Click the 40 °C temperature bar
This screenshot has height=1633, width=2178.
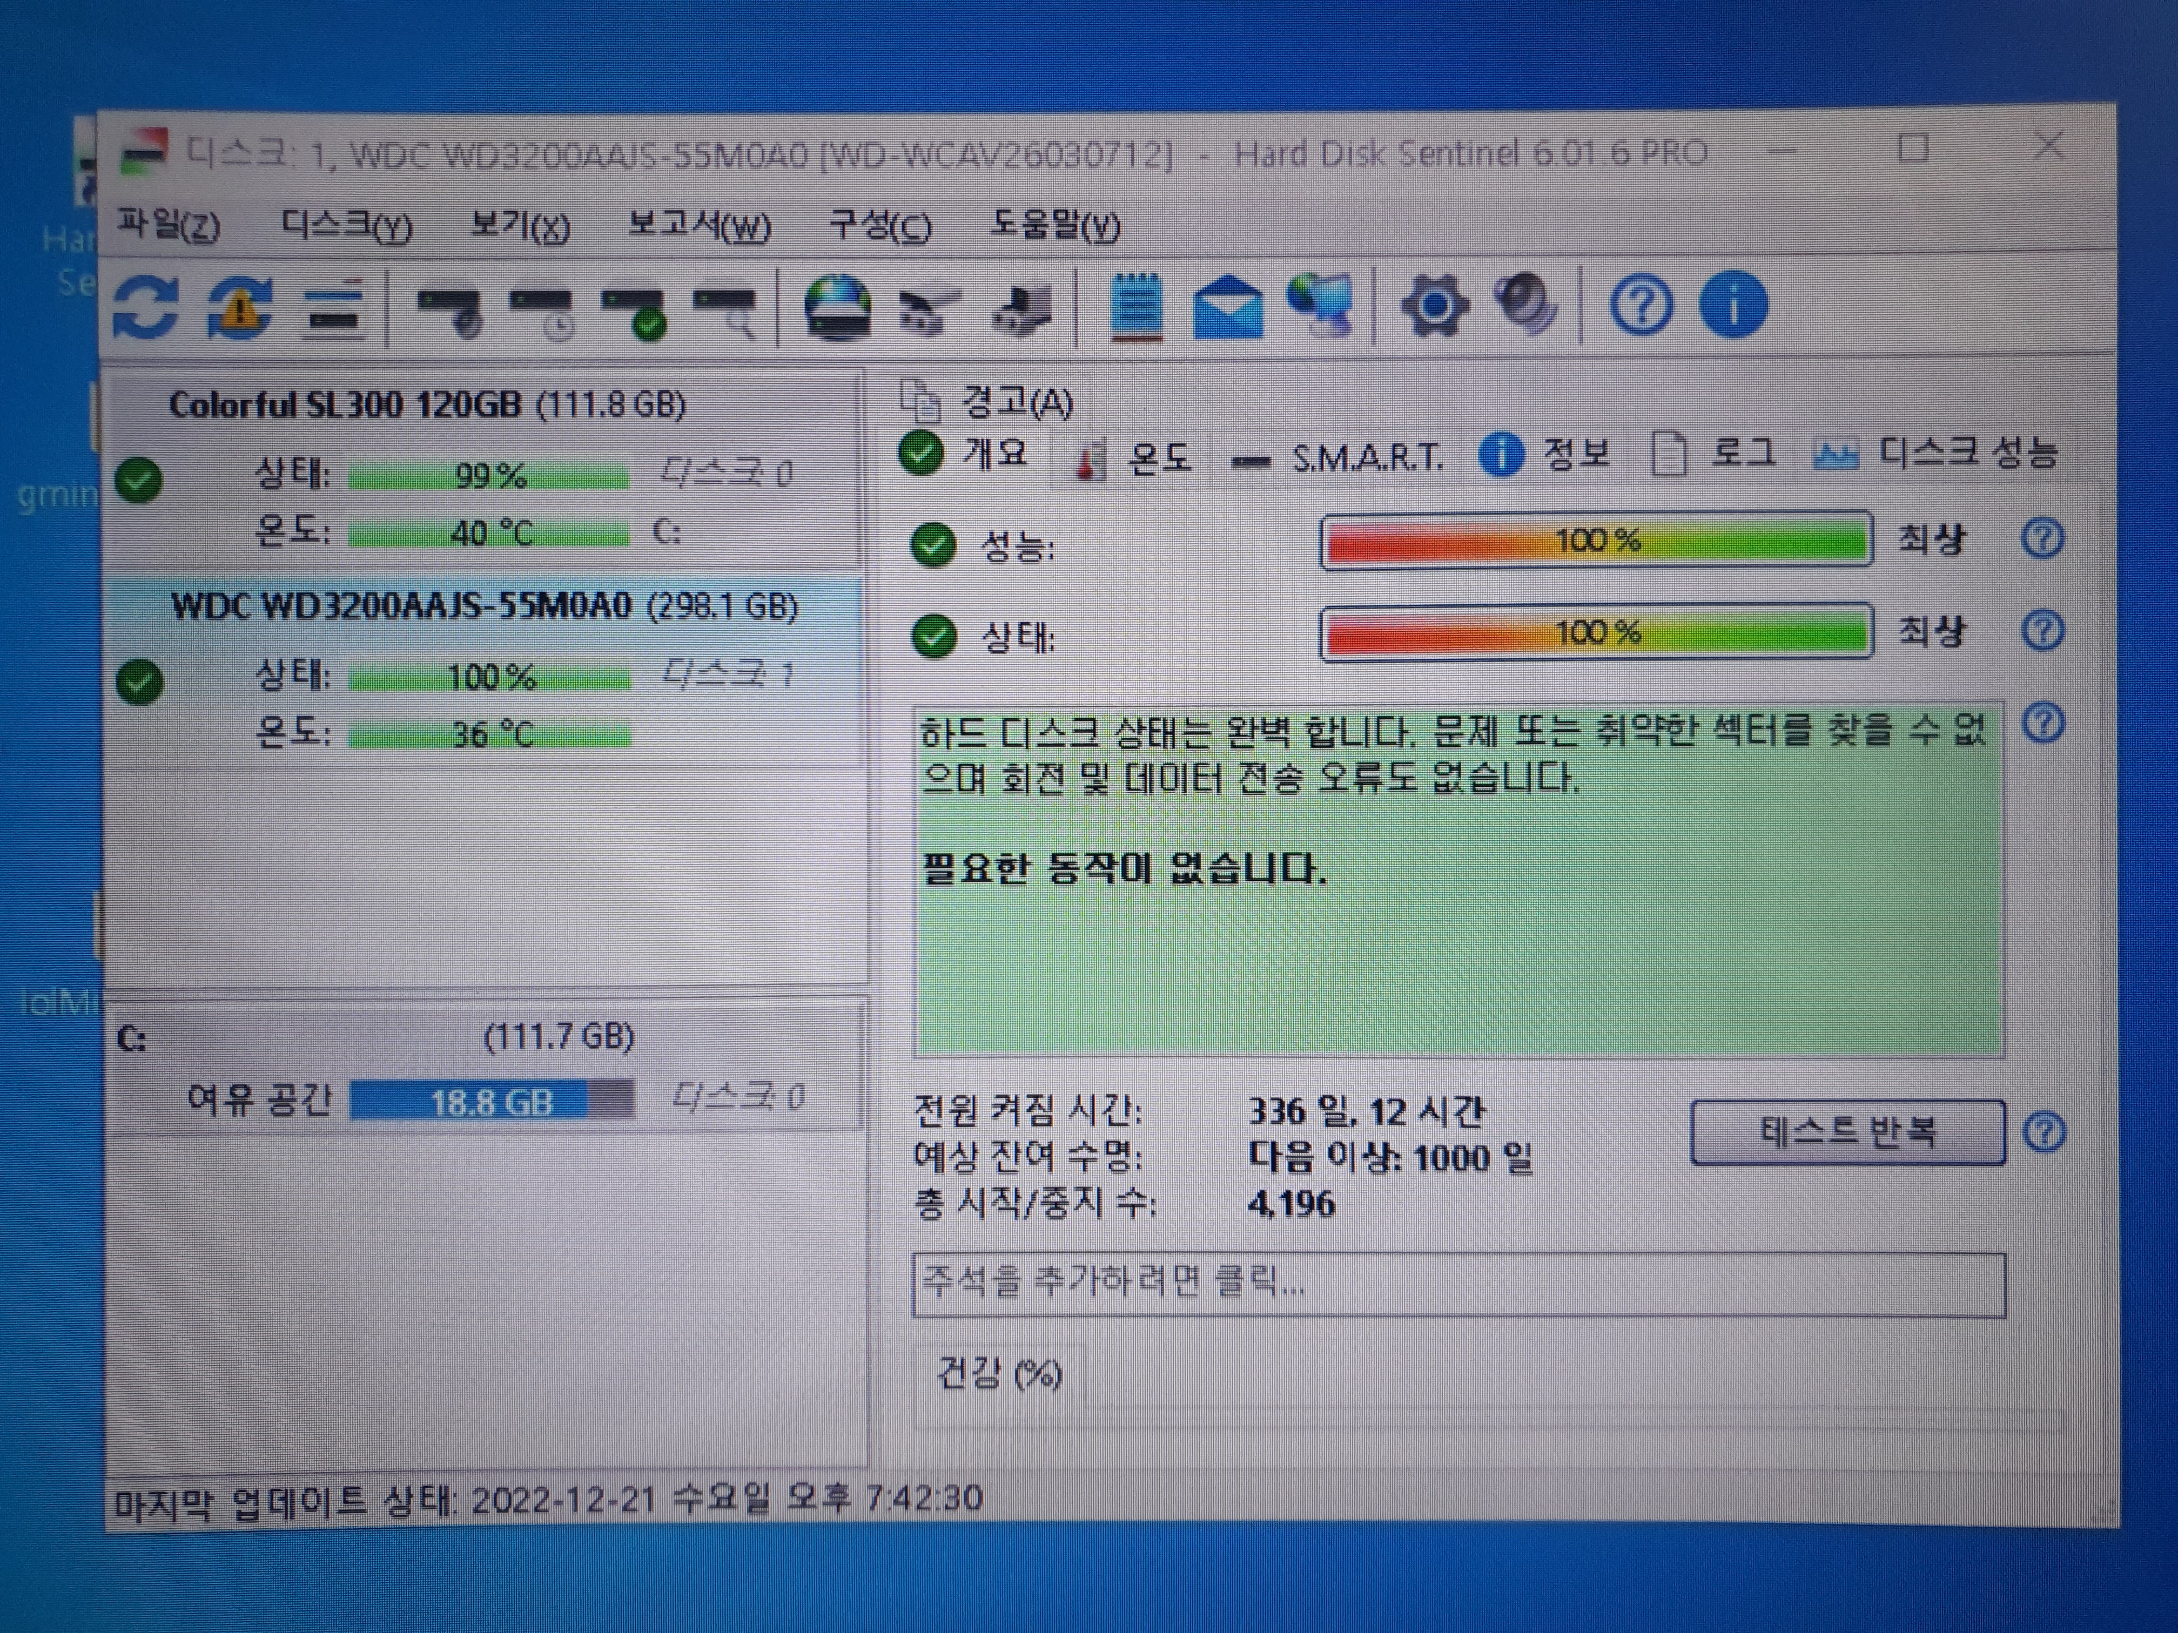pos(488,535)
